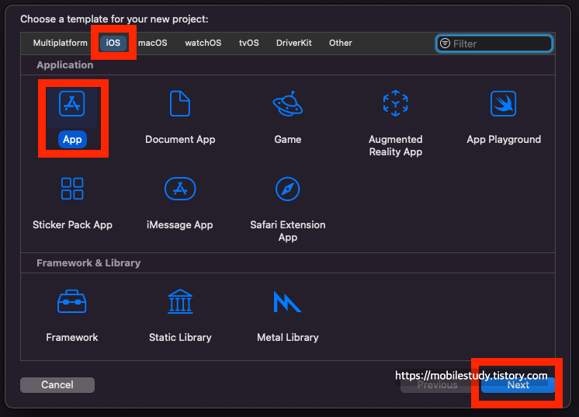Click the Augmented Reality App label
Viewport: 579px width, 417px height.
coord(396,145)
